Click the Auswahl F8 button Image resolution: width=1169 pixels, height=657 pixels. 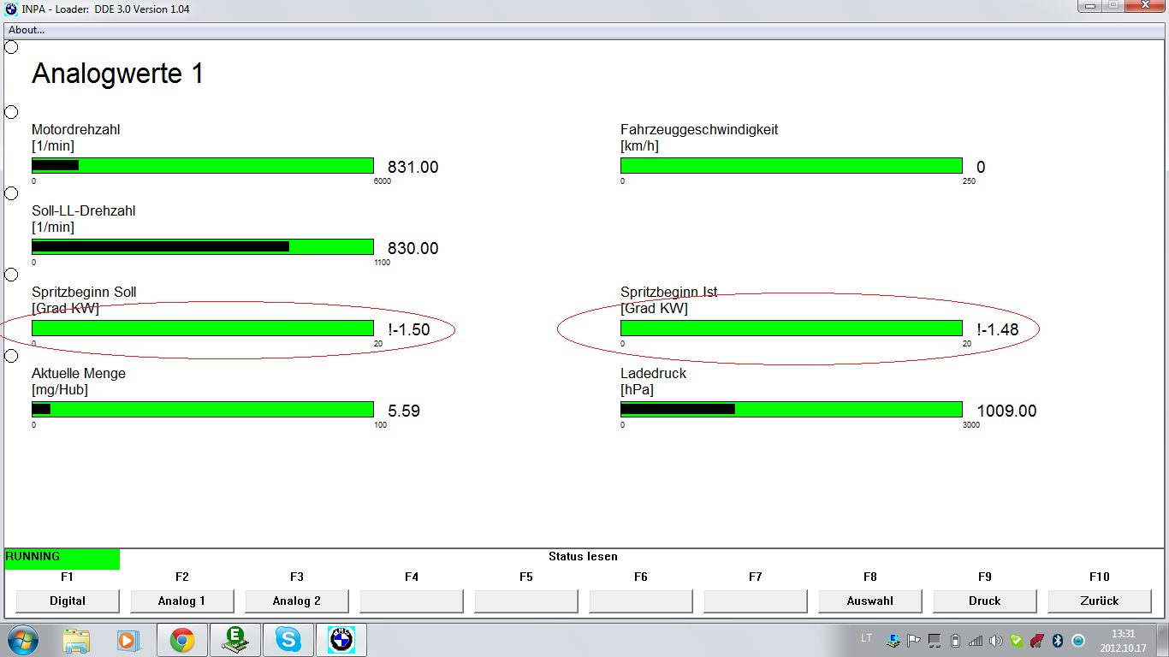coord(869,601)
